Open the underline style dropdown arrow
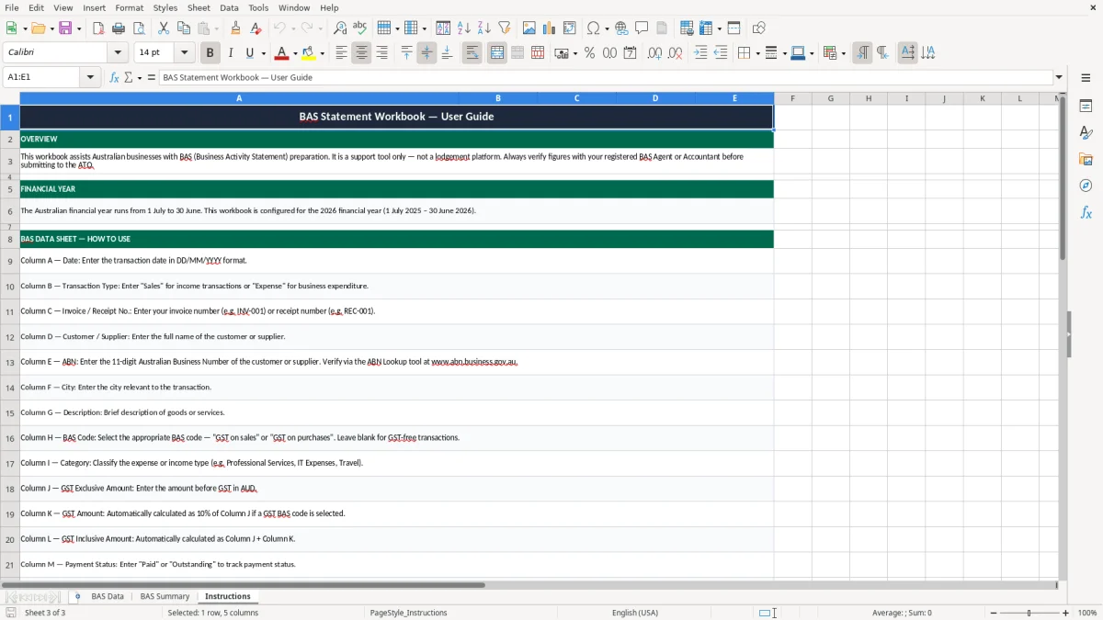Screen dimensions: 1103x620 point(262,53)
